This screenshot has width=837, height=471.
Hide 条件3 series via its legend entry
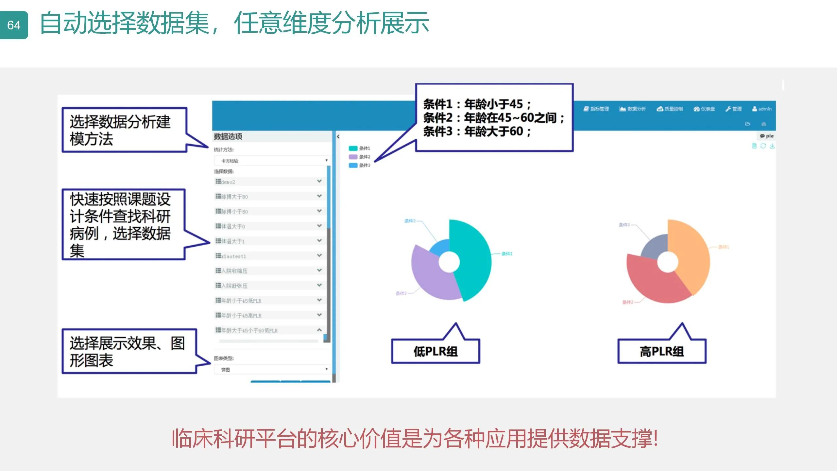pyautogui.click(x=361, y=166)
